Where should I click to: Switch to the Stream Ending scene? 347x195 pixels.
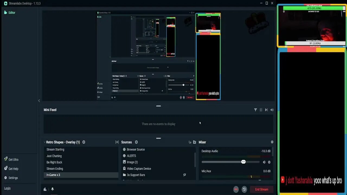(81, 169)
